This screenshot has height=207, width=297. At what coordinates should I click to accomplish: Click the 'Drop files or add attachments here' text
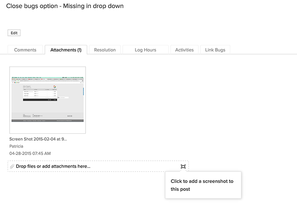(x=53, y=166)
